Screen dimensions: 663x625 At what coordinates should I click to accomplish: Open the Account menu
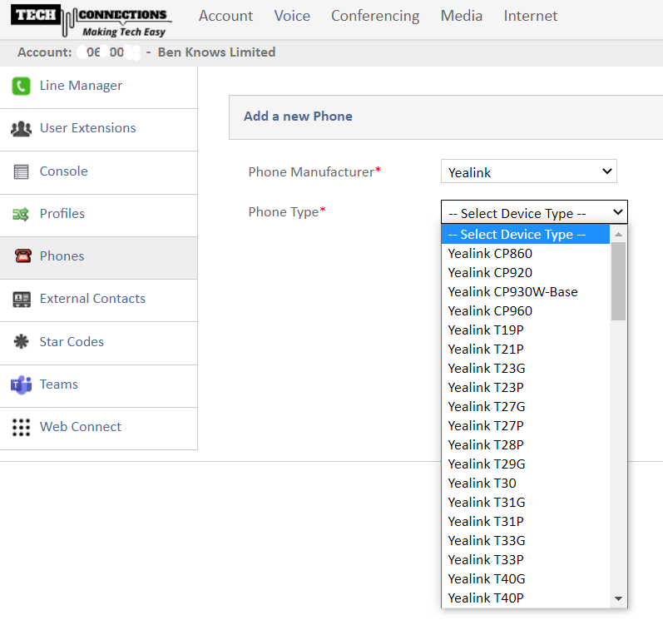pyautogui.click(x=225, y=16)
